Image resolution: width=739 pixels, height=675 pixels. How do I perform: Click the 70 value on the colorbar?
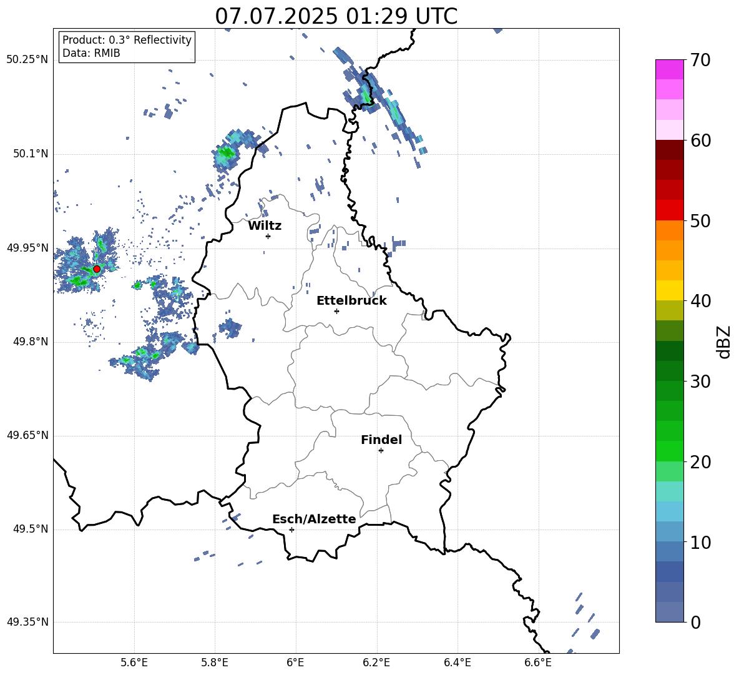point(700,61)
